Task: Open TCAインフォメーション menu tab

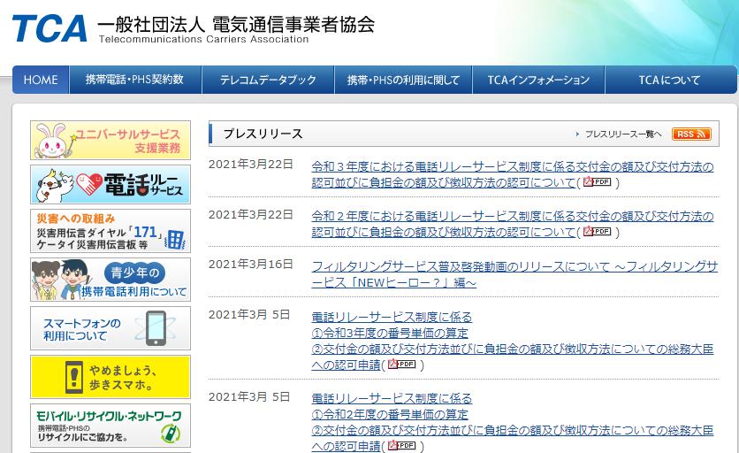Action: pyautogui.click(x=538, y=80)
